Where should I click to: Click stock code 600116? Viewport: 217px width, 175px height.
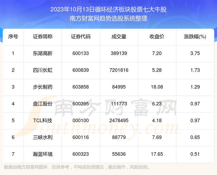point(81,137)
